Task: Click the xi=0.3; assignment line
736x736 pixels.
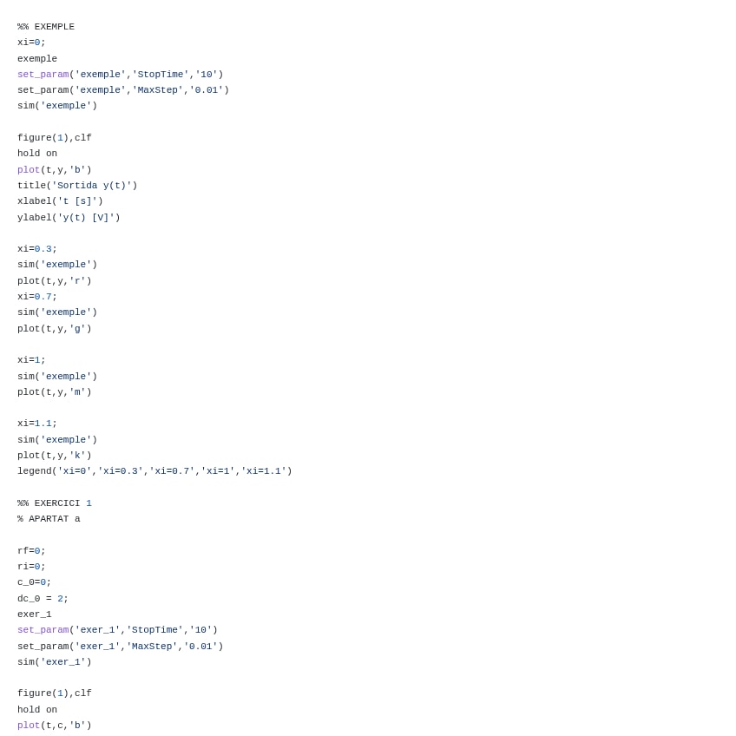Action: coord(37,249)
